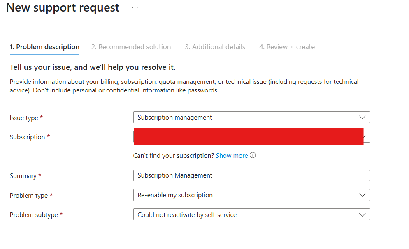Open the Issue type dropdown
The width and height of the screenshot is (409, 249).
click(251, 117)
